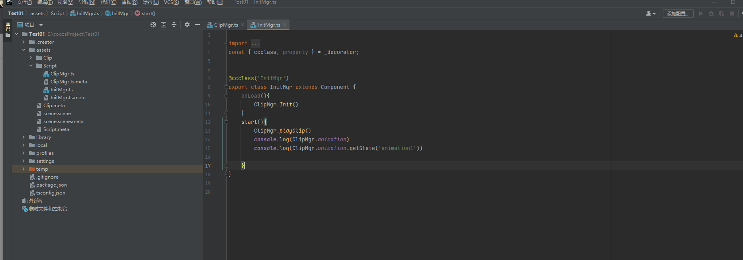Open the 运行(U) menu

[151, 2]
